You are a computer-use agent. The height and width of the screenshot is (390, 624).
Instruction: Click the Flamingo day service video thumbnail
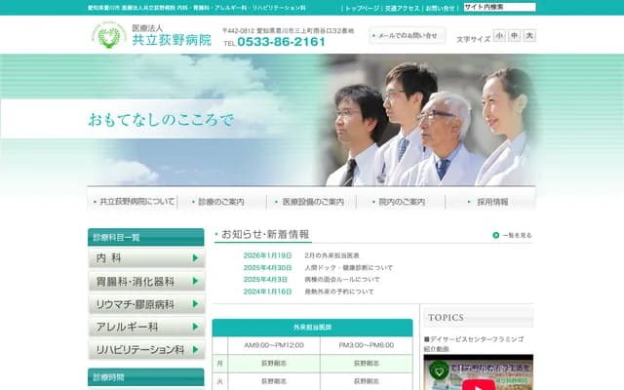[479, 372]
